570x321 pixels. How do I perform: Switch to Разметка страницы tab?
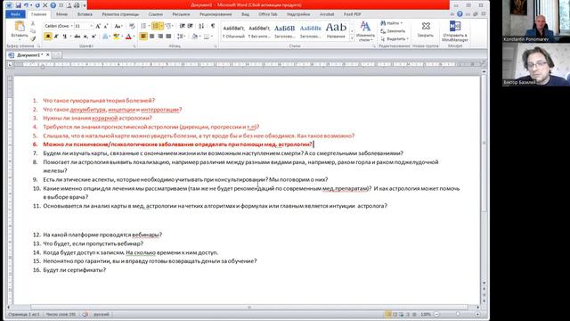click(x=120, y=14)
